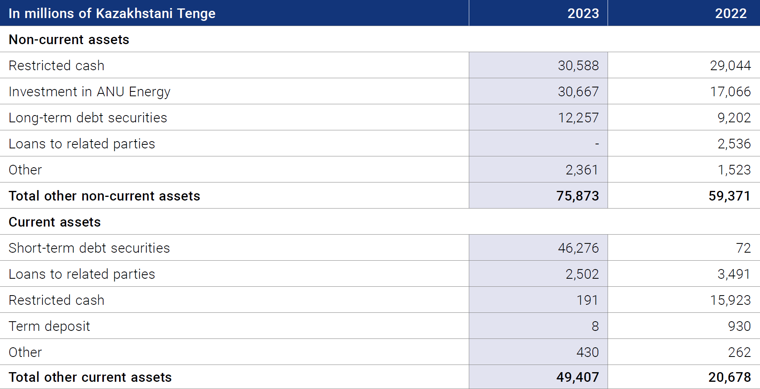Click the 15,923 restricted cash 2022 value

pos(730,300)
